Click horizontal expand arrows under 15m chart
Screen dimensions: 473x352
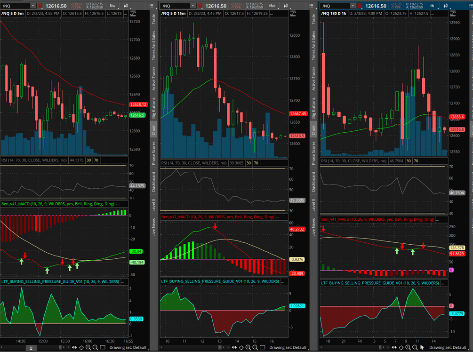234,347
